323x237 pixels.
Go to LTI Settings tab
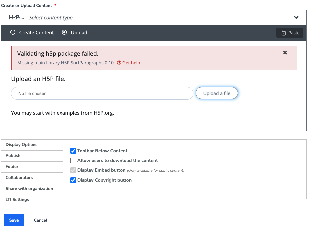32,200
